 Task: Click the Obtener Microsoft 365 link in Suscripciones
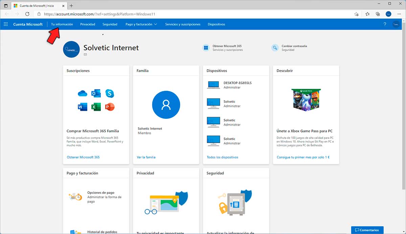(x=83, y=157)
